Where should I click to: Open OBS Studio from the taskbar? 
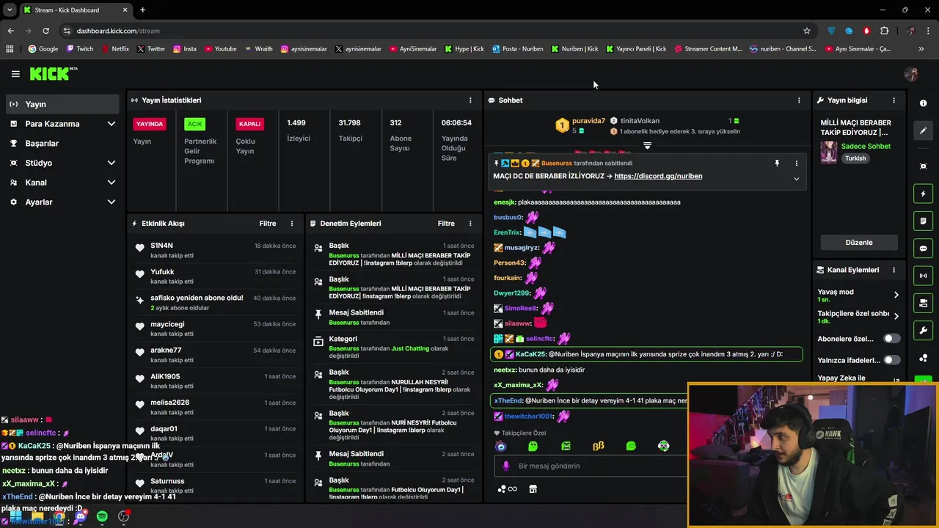click(x=123, y=517)
